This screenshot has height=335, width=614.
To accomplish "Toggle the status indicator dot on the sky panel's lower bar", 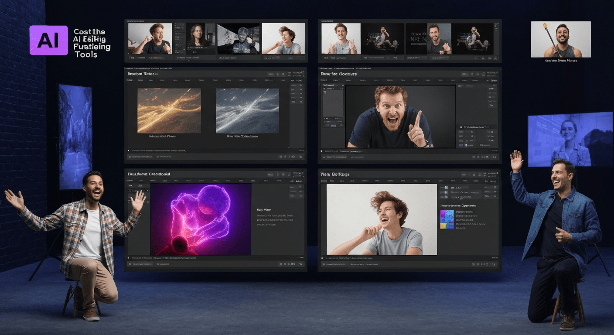I will [x=128, y=150].
